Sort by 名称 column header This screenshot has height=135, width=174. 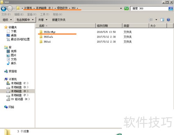coord(65,26)
